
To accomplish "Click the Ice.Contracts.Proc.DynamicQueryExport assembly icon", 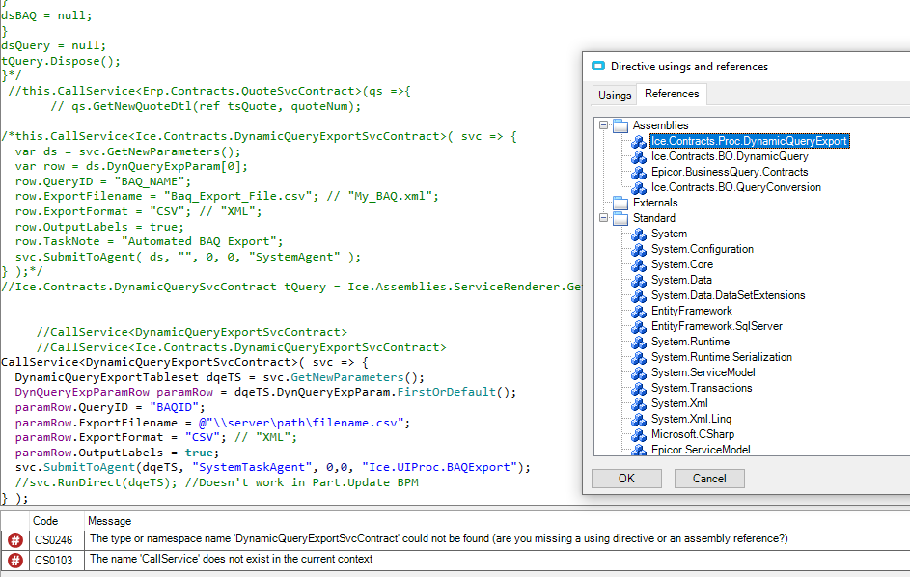I will coord(639,141).
